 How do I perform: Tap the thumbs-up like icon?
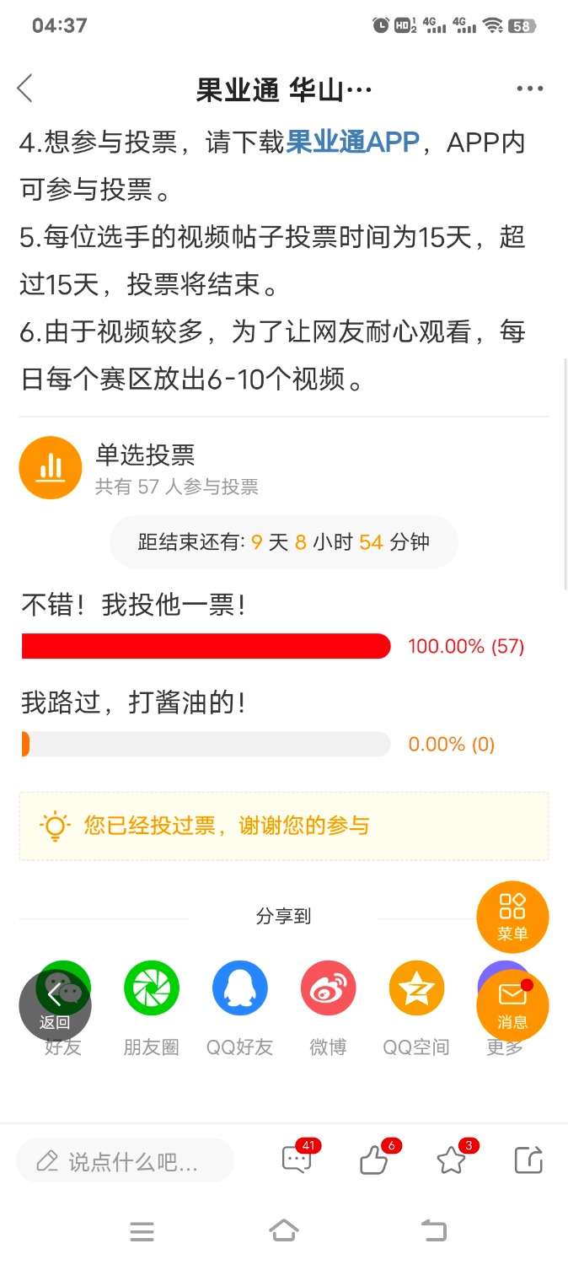click(374, 1160)
